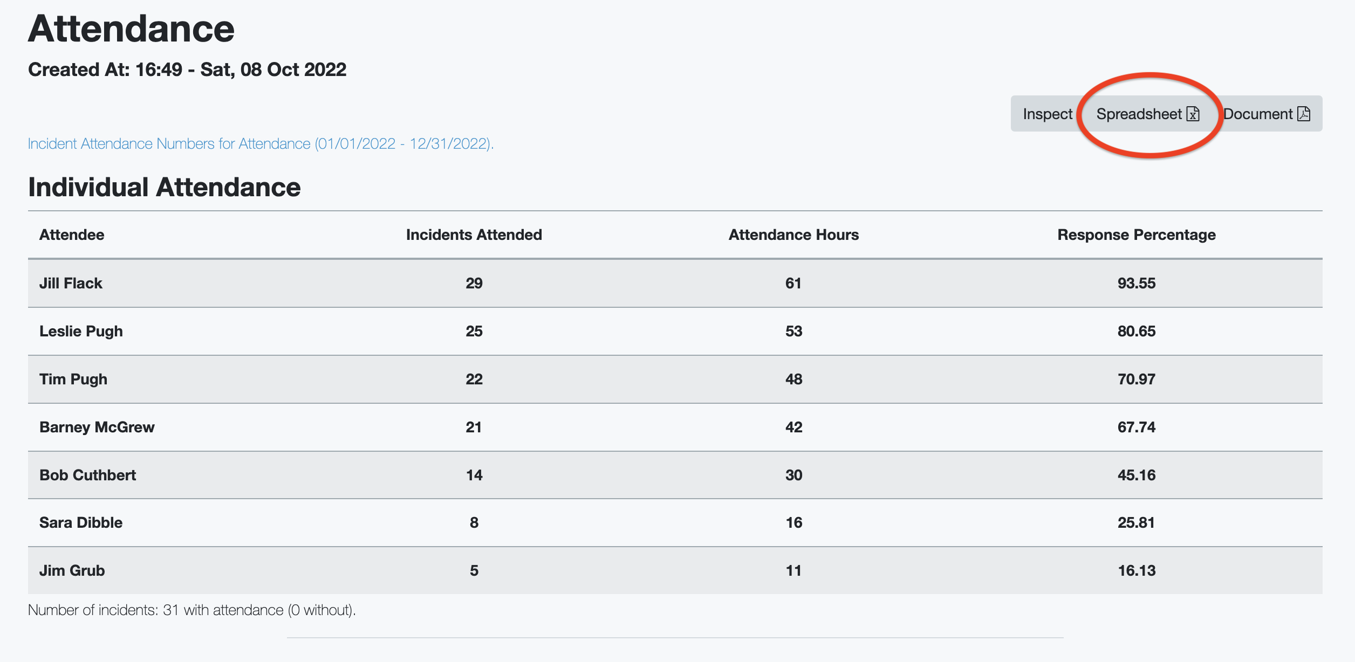
Task: Click on Tim Pugh's name
Action: click(73, 380)
